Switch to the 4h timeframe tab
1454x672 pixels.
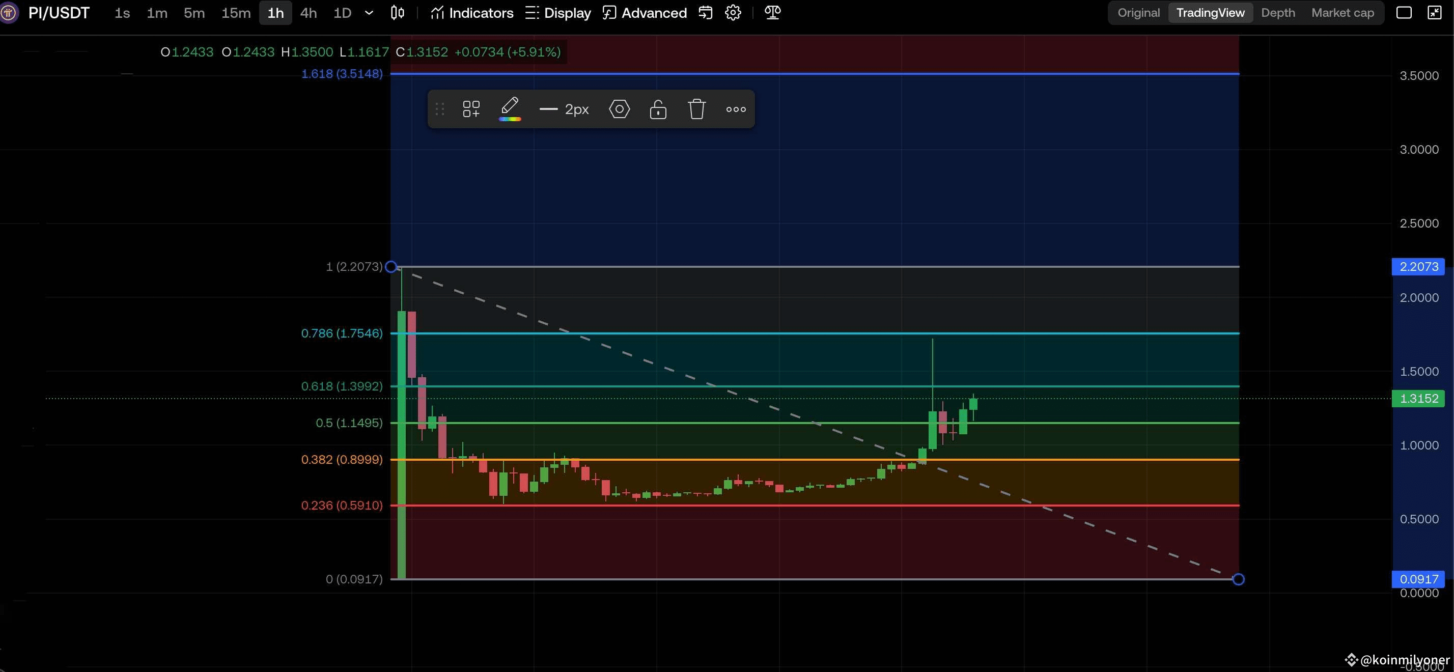point(308,12)
